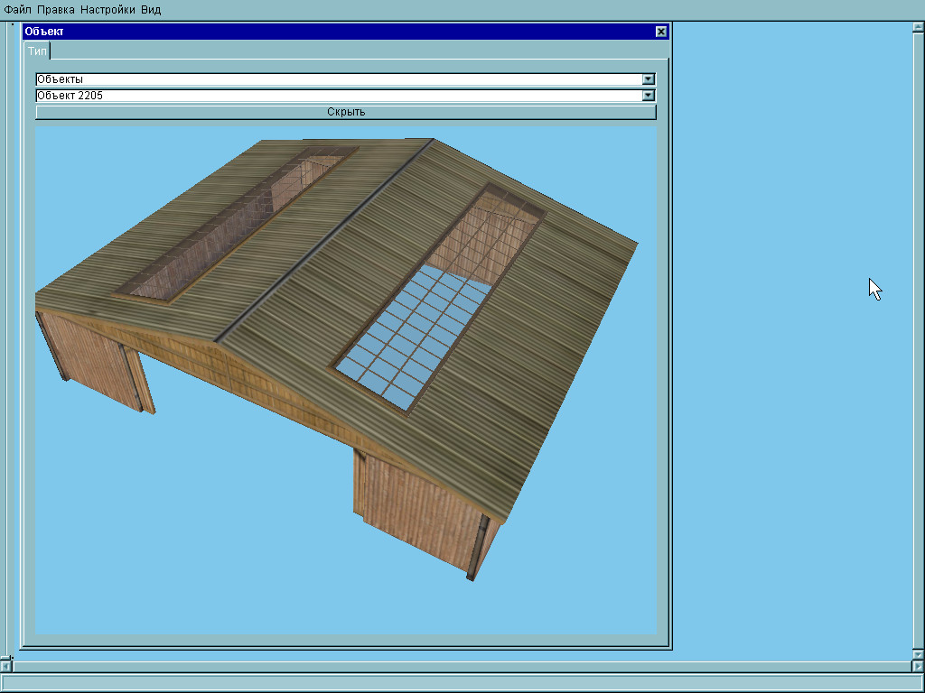Switch to the Тип tab
The width and height of the screenshot is (925, 693).
pyautogui.click(x=37, y=51)
